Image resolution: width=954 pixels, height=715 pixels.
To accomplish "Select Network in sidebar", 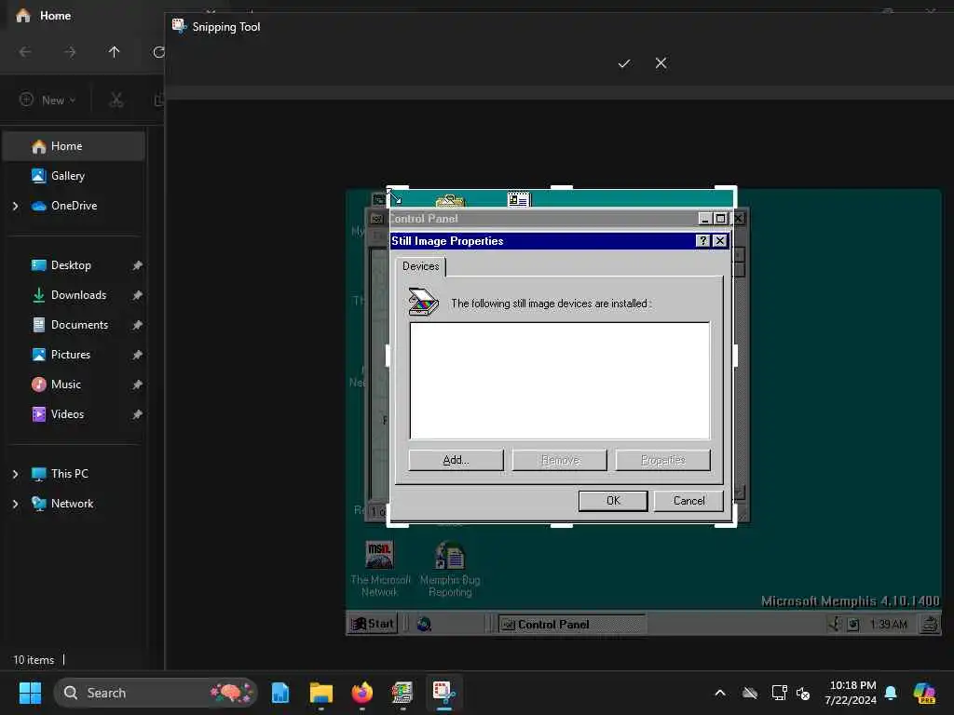I will point(72,504).
